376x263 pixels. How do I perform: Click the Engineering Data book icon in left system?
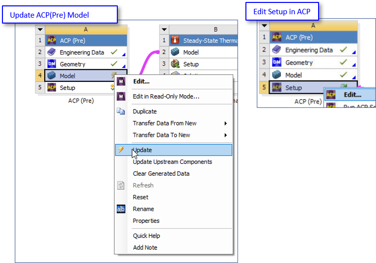[52, 52]
